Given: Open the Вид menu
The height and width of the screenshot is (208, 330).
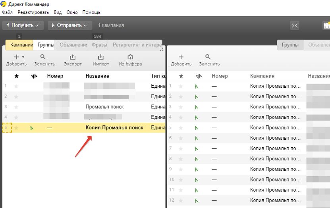Looking at the screenshot, I should pyautogui.click(x=58, y=12).
